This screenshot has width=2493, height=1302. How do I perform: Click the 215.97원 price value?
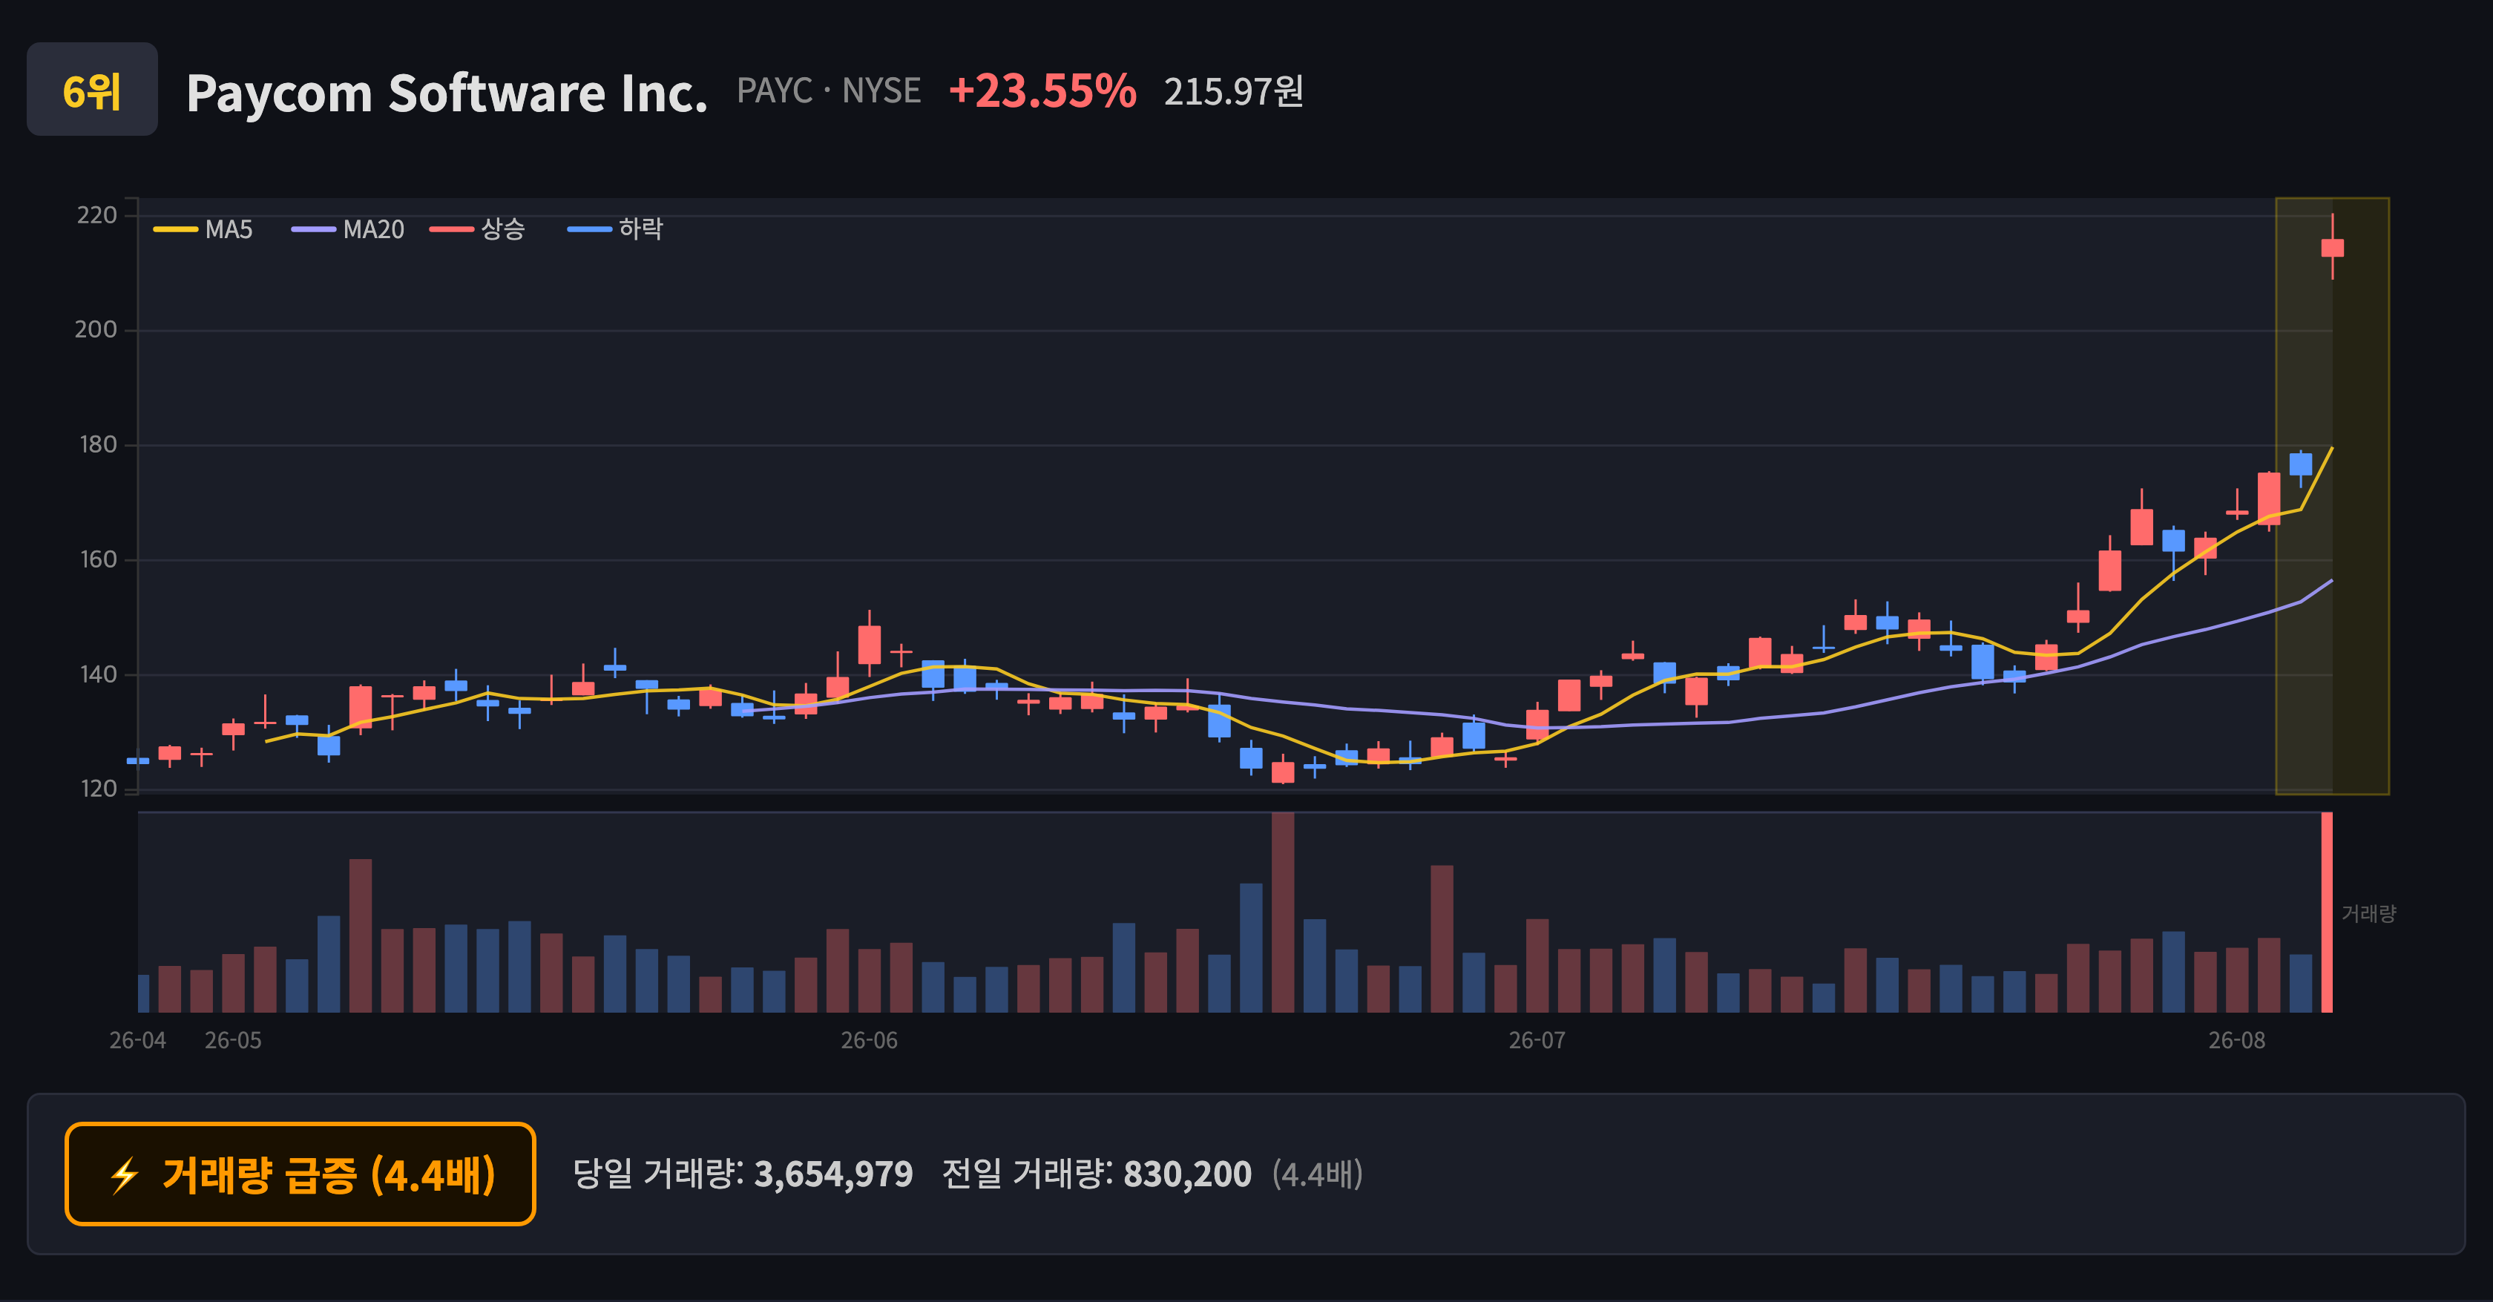[1234, 92]
